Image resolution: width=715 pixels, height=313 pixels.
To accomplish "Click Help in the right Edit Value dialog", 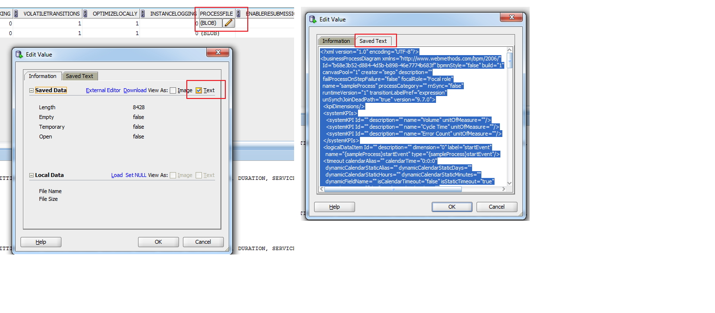I will (335, 207).
